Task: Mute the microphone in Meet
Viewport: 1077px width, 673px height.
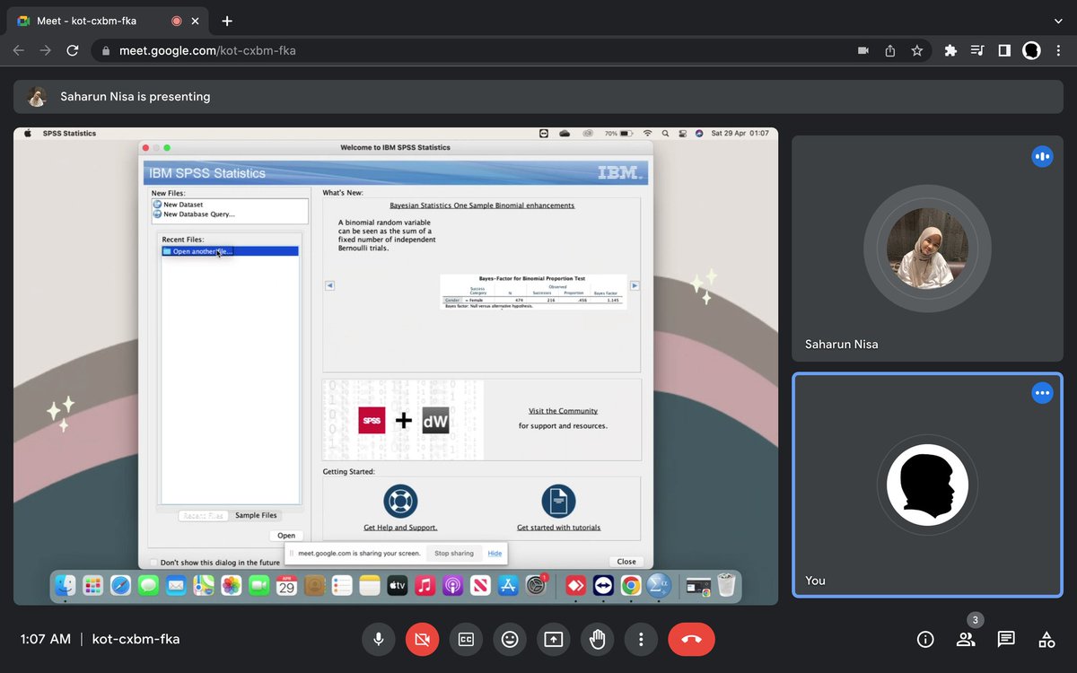Action: coord(379,639)
